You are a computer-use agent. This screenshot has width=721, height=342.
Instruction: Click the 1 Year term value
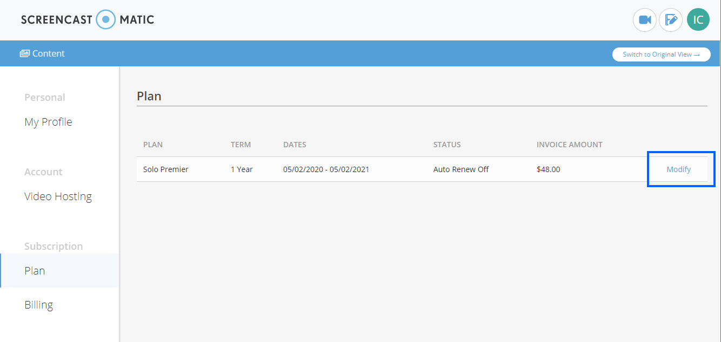click(x=242, y=169)
